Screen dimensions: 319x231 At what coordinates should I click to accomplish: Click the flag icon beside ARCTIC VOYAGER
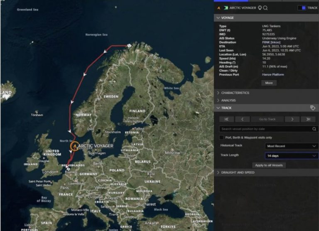tap(226, 8)
